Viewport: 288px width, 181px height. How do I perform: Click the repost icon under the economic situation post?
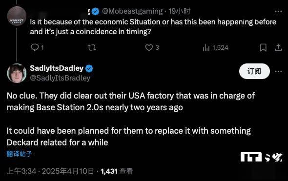click(92, 47)
